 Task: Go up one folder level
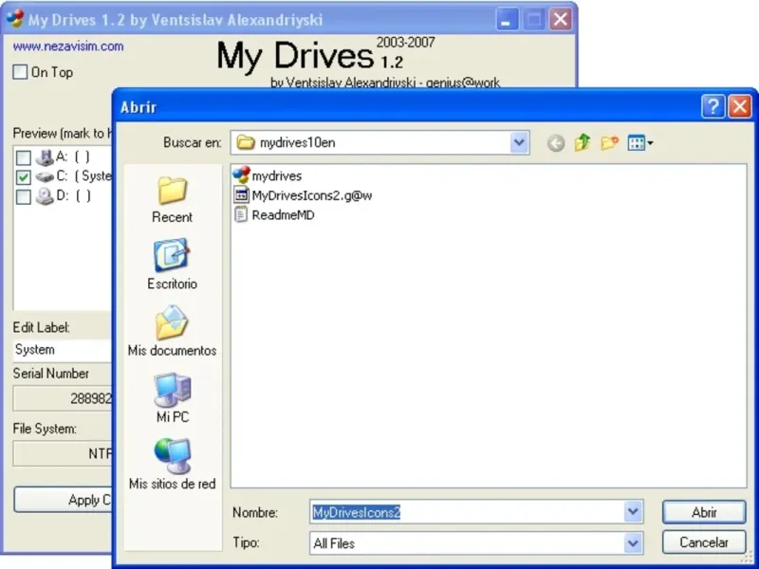click(x=583, y=143)
